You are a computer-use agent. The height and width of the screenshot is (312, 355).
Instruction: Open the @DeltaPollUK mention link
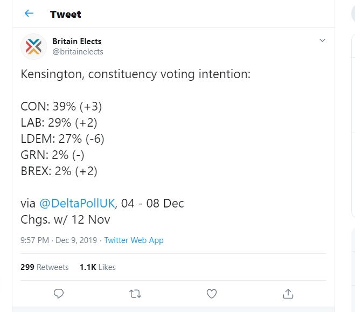78,203
